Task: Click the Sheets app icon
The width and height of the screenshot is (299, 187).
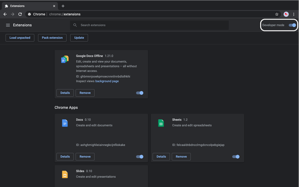Action: [x=161, y=123]
